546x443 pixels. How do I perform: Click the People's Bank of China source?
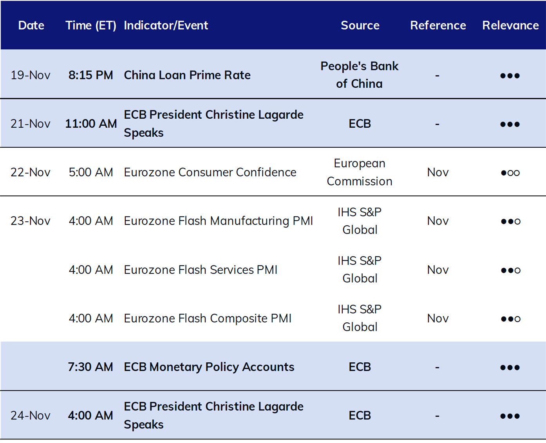[360, 75]
